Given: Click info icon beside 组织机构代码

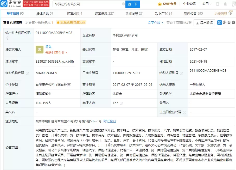Looking at the screenshot, I should pyautogui.click(x=27, y=73).
